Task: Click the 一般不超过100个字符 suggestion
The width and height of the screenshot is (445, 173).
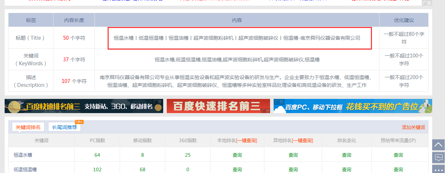Action: (404, 60)
